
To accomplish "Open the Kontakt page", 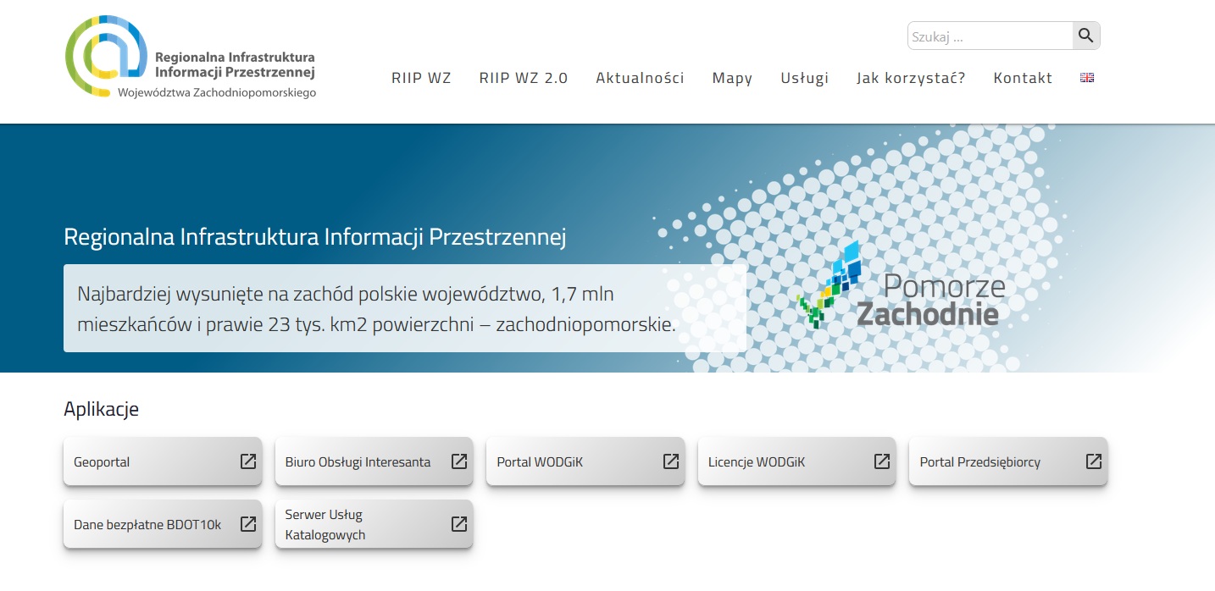I will coord(1023,78).
